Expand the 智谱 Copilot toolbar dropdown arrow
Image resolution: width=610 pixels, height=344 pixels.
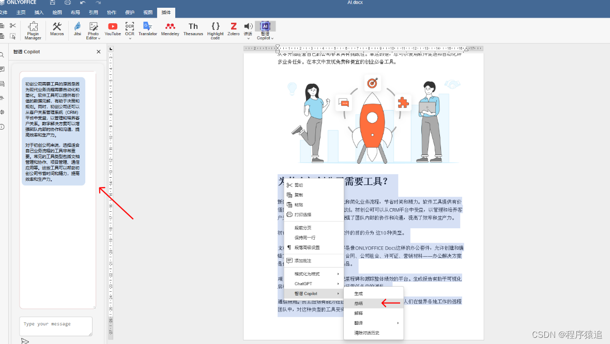pos(272,38)
